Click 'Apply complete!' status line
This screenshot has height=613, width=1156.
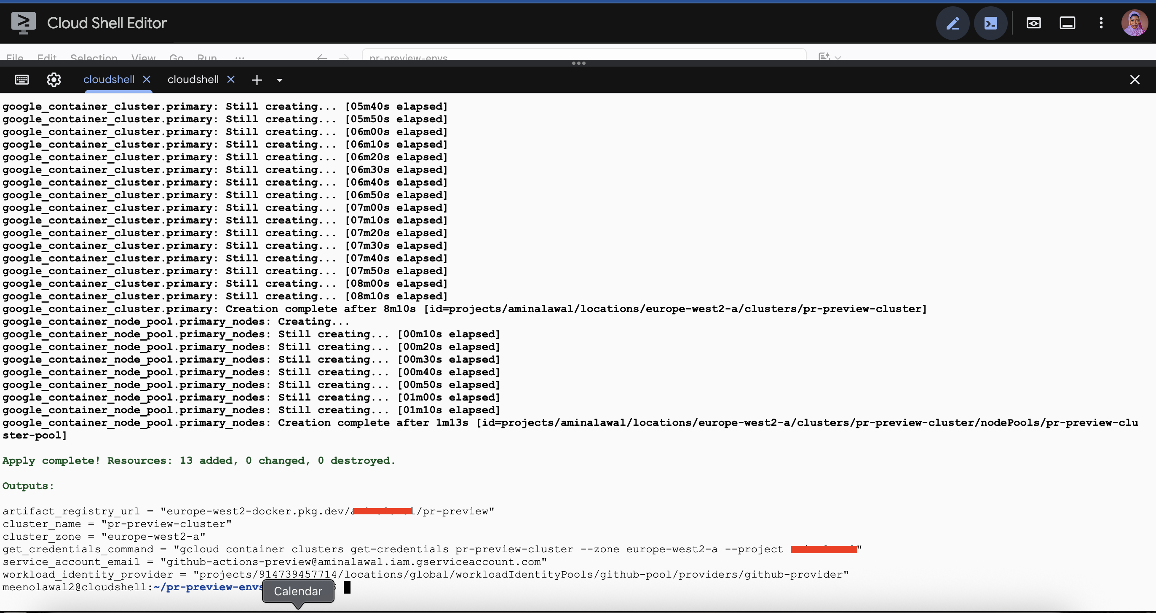(199, 460)
